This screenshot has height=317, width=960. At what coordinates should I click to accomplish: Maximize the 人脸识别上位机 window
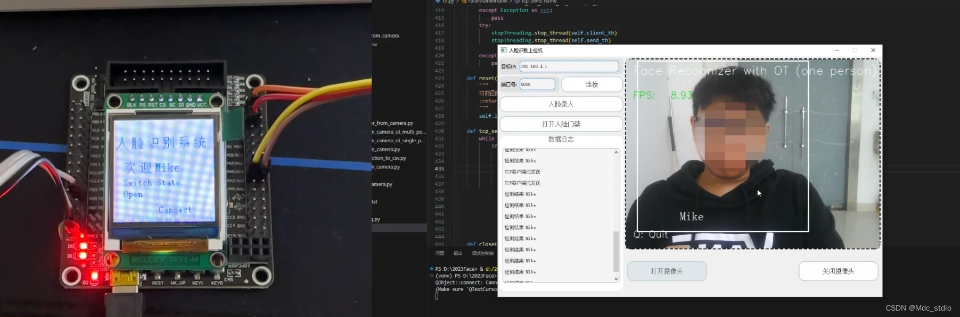point(855,50)
